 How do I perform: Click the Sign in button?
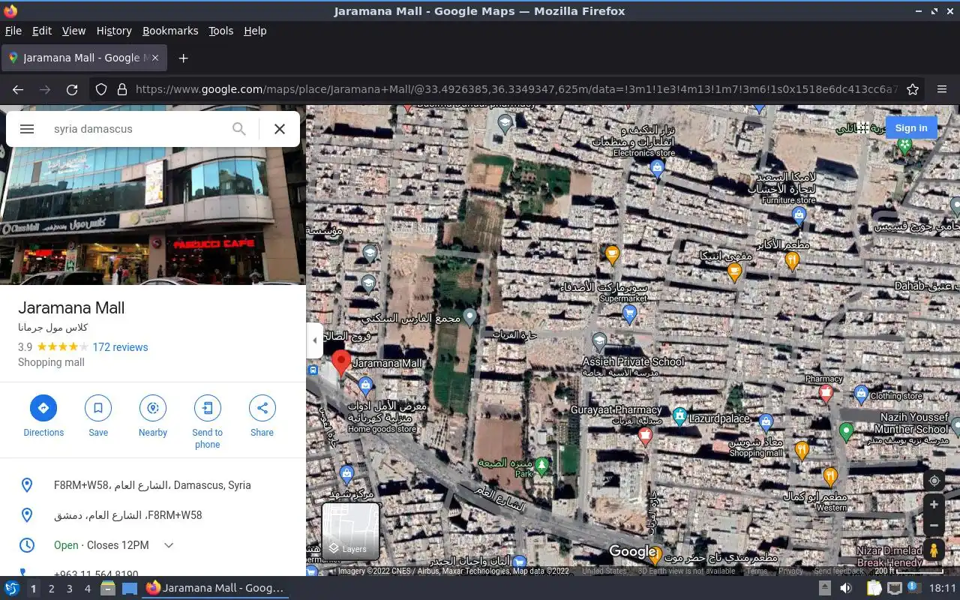point(911,127)
